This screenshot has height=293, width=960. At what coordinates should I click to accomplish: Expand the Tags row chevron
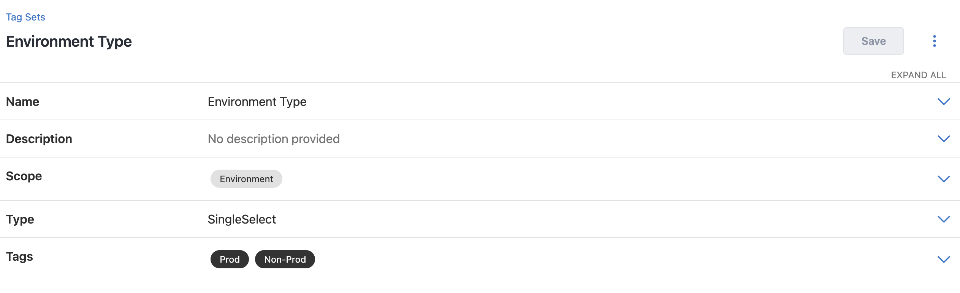point(943,260)
